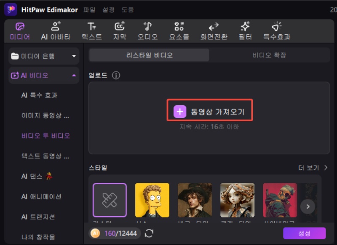This screenshot has height=245, width=337.
Task: Select the 필터 filter icon
Action: click(x=245, y=30)
